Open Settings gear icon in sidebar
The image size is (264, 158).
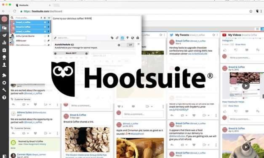(x=4, y=83)
